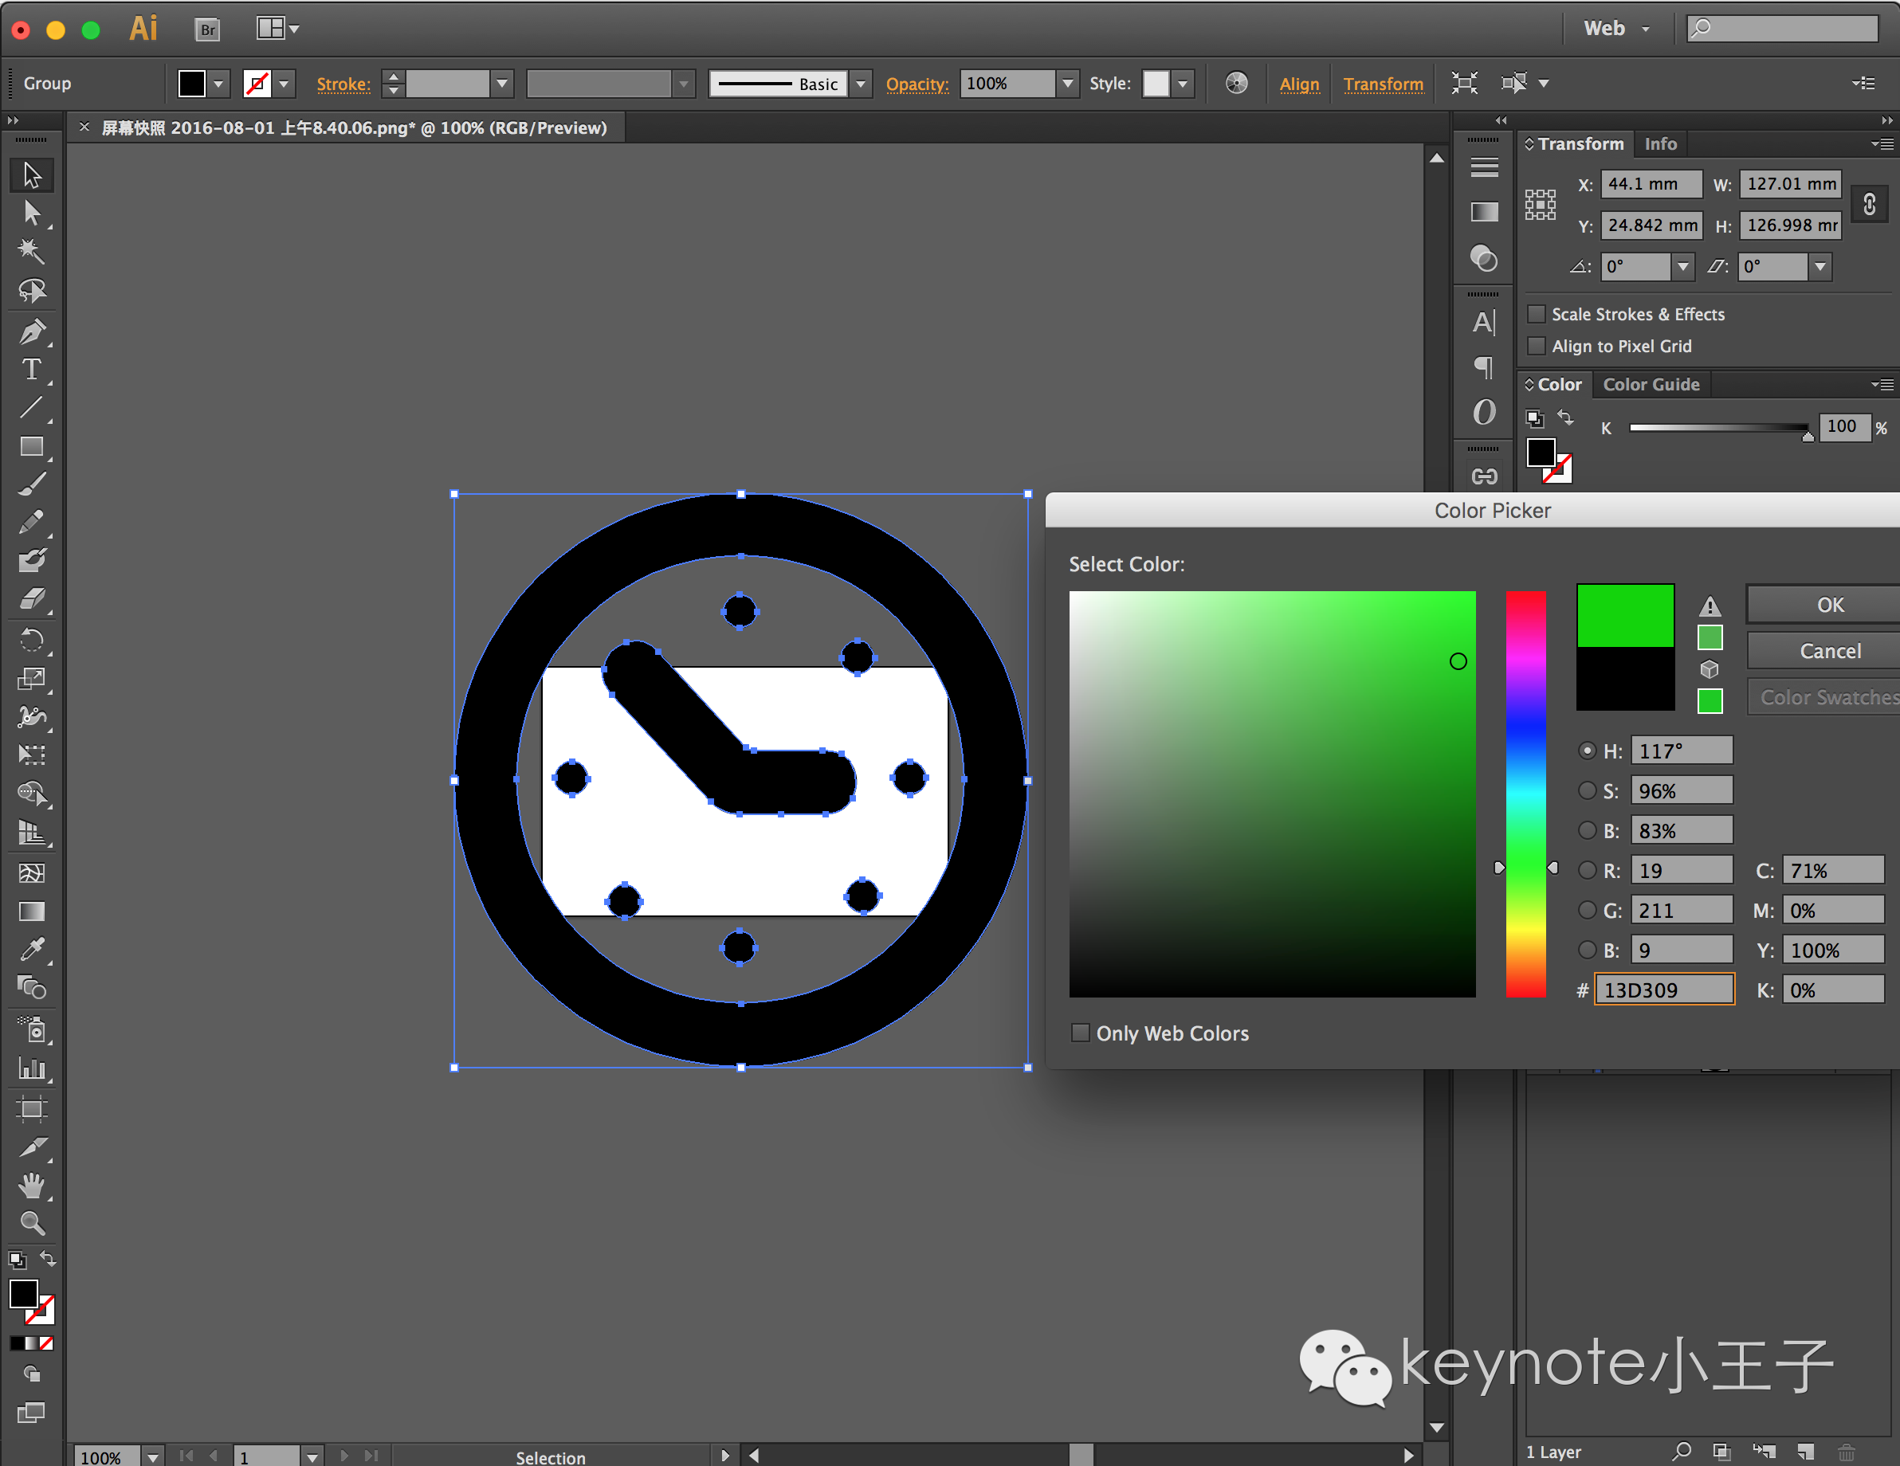Click the vertical hue spectrum bar
Screen dimensions: 1900x1466
pos(1526,794)
